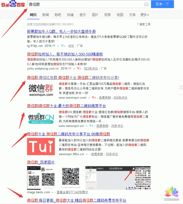The image size is (183, 204).
Task: Click the 微信群CN logo thumbnail
Action: (x=41, y=118)
